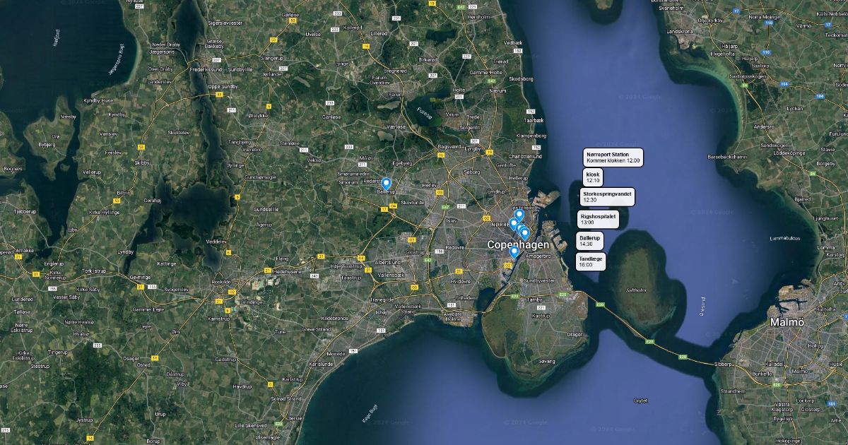Click the Saltholm island label

pyautogui.click(x=636, y=290)
